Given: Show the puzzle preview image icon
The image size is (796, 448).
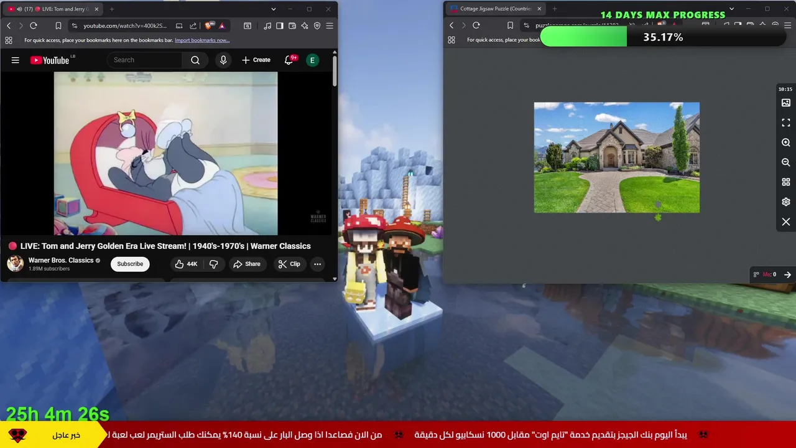Looking at the screenshot, I should coord(786,103).
